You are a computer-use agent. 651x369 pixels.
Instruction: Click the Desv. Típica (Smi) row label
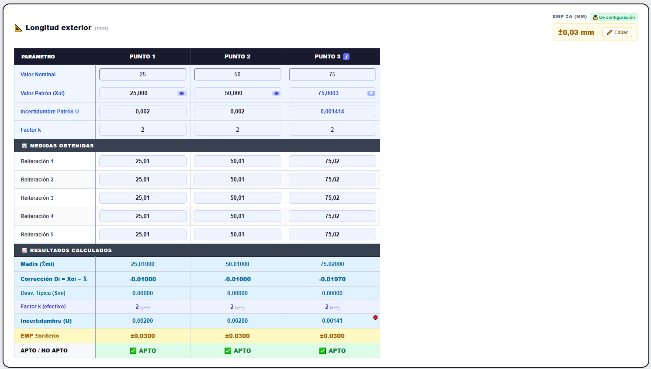pyautogui.click(x=43, y=293)
